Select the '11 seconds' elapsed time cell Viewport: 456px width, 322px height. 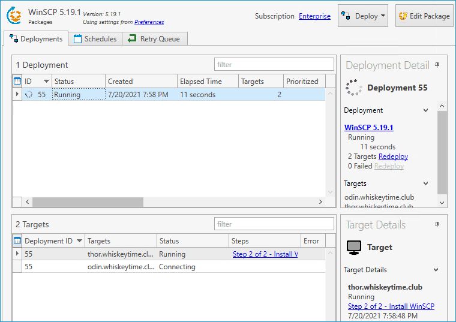pyautogui.click(x=208, y=95)
